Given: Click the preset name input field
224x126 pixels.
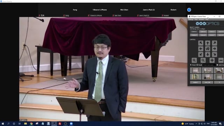Looking at the screenshot, I should [x=209, y=65].
